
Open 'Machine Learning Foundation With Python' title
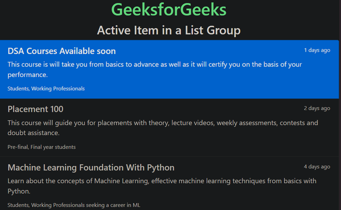(x=91, y=168)
